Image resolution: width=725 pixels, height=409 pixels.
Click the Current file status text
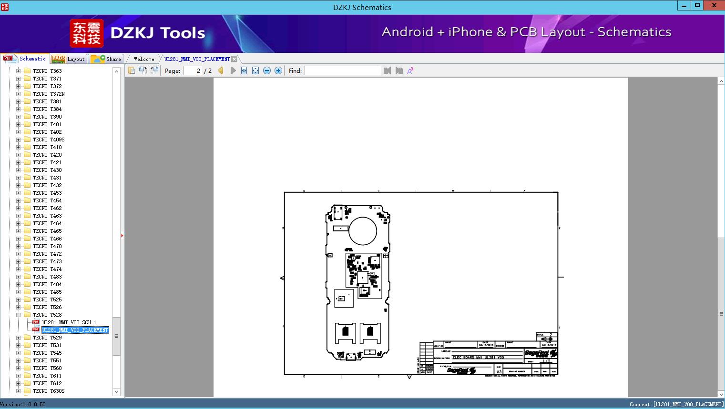[x=676, y=404]
